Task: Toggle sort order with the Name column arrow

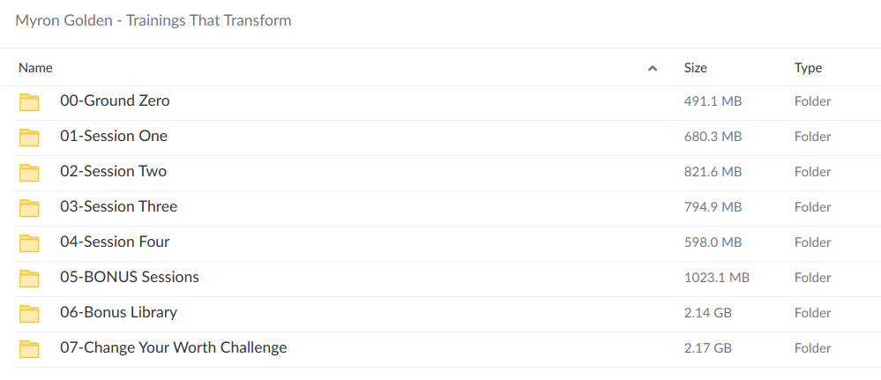Action: 653,68
